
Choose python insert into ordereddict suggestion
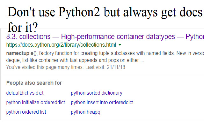pos(102,103)
